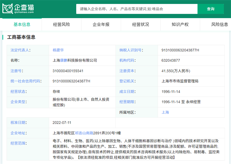Viewport: 231px width, 164px height.
Task: Open legal representative 杨建华 link
Action: point(58,50)
